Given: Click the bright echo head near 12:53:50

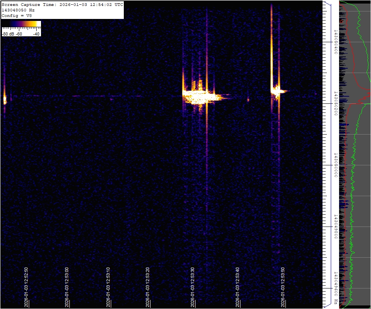Looking at the screenshot, I should (x=277, y=91).
